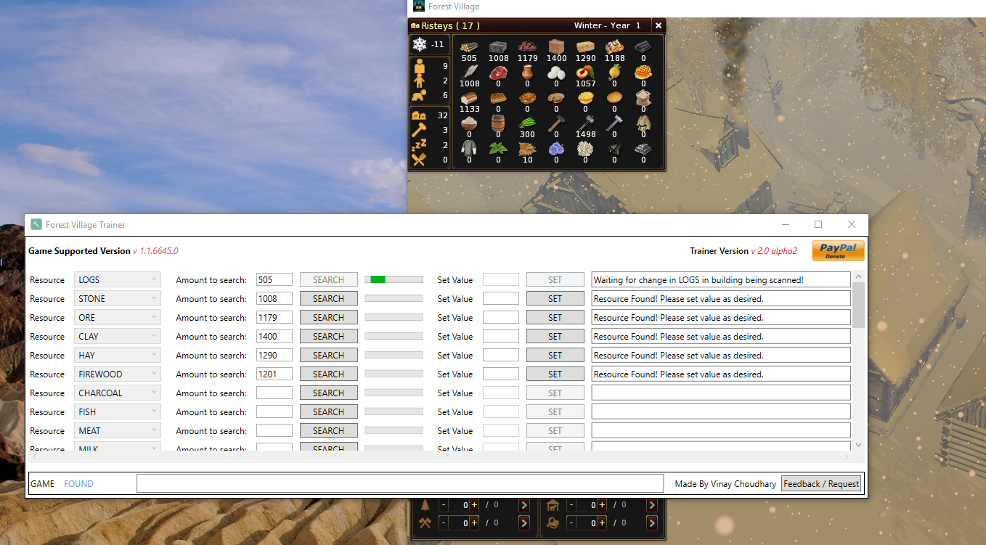Image resolution: width=986 pixels, height=545 pixels.
Task: Click the bread loaf icon showing 1133
Action: pyautogui.click(x=469, y=98)
